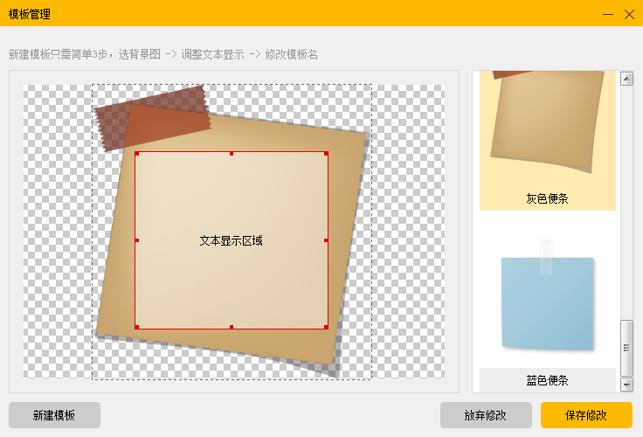The width and height of the screenshot is (643, 437).
Task: Select the 蓝色便条 blue note thumbnail
Action: coord(548,297)
